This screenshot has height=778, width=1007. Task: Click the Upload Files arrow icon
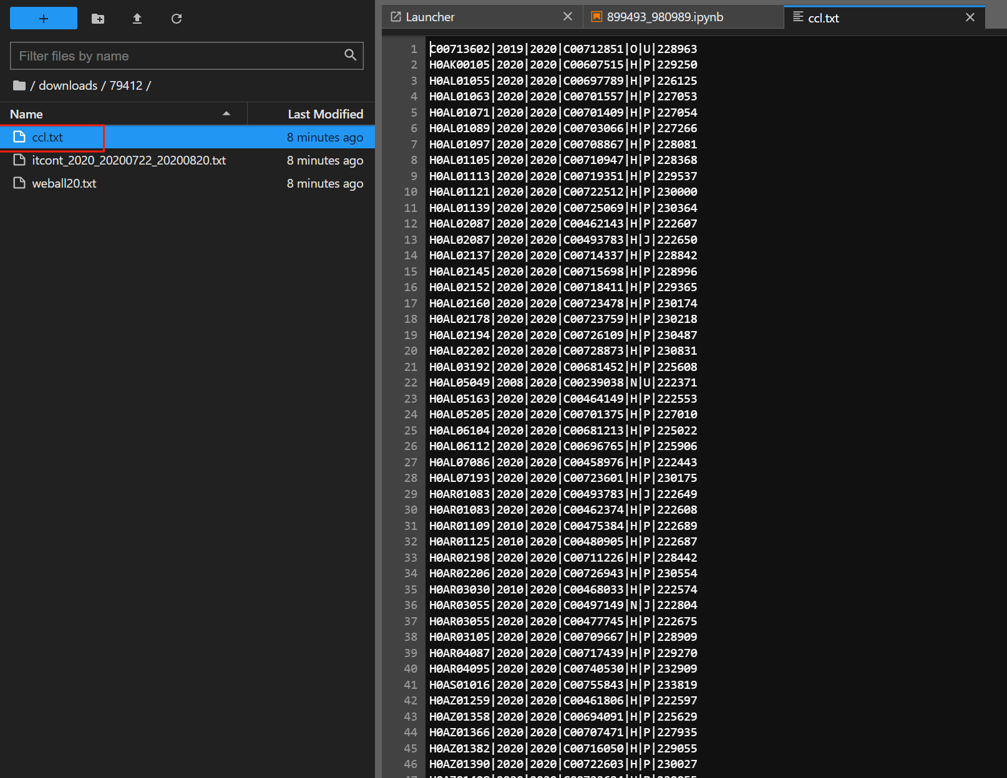(137, 19)
